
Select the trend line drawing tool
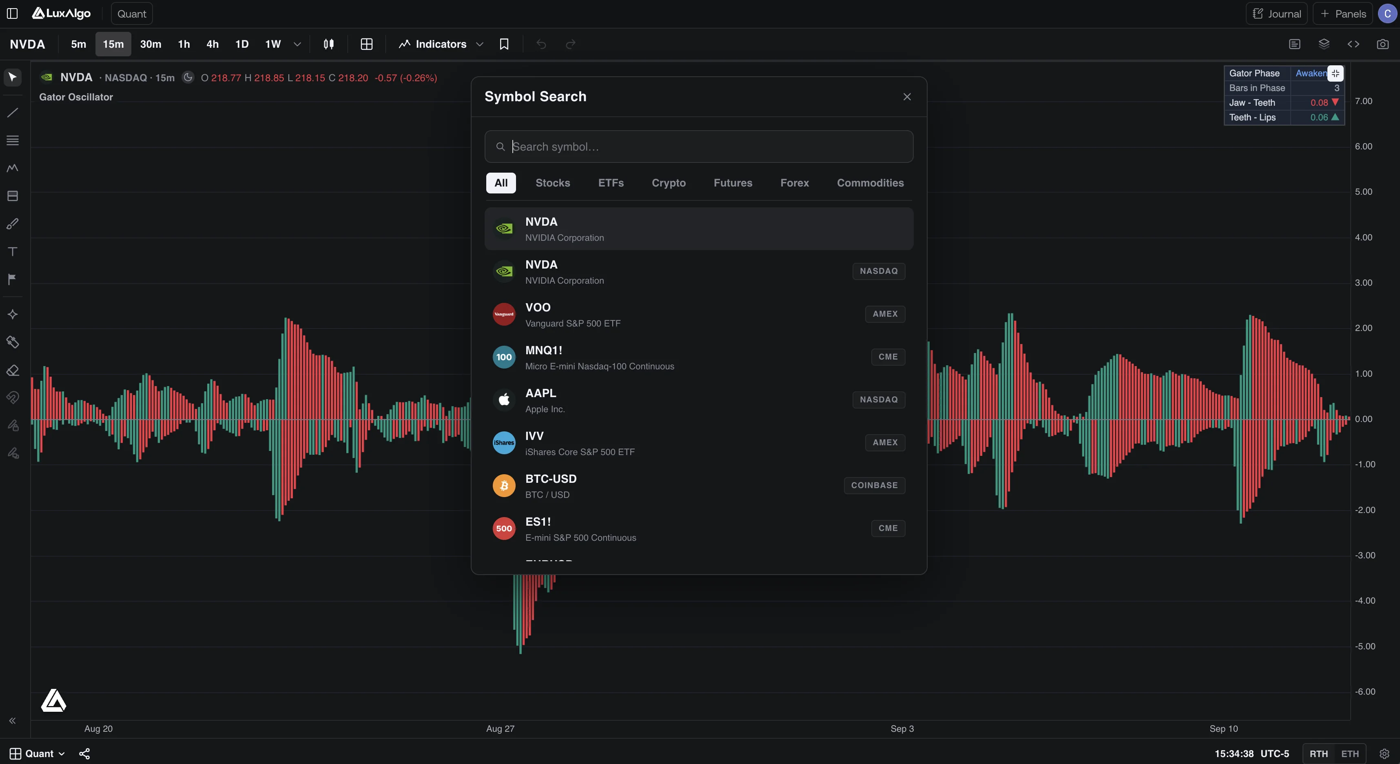point(13,113)
